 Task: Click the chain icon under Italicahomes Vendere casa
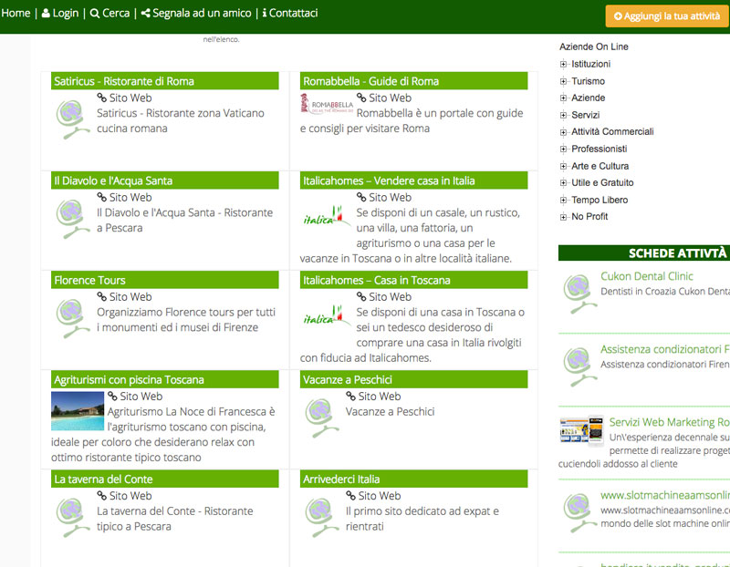(x=361, y=197)
